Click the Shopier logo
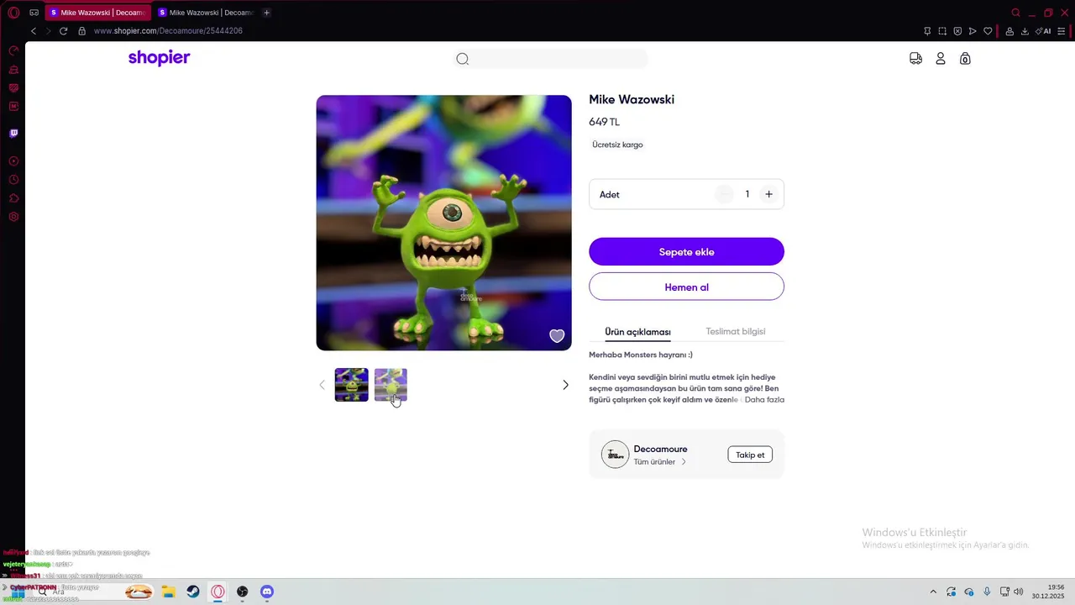The width and height of the screenshot is (1075, 605). (x=160, y=58)
